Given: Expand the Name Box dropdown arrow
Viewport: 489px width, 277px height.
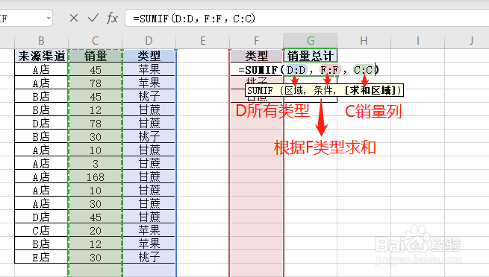Looking at the screenshot, I should [x=49, y=18].
